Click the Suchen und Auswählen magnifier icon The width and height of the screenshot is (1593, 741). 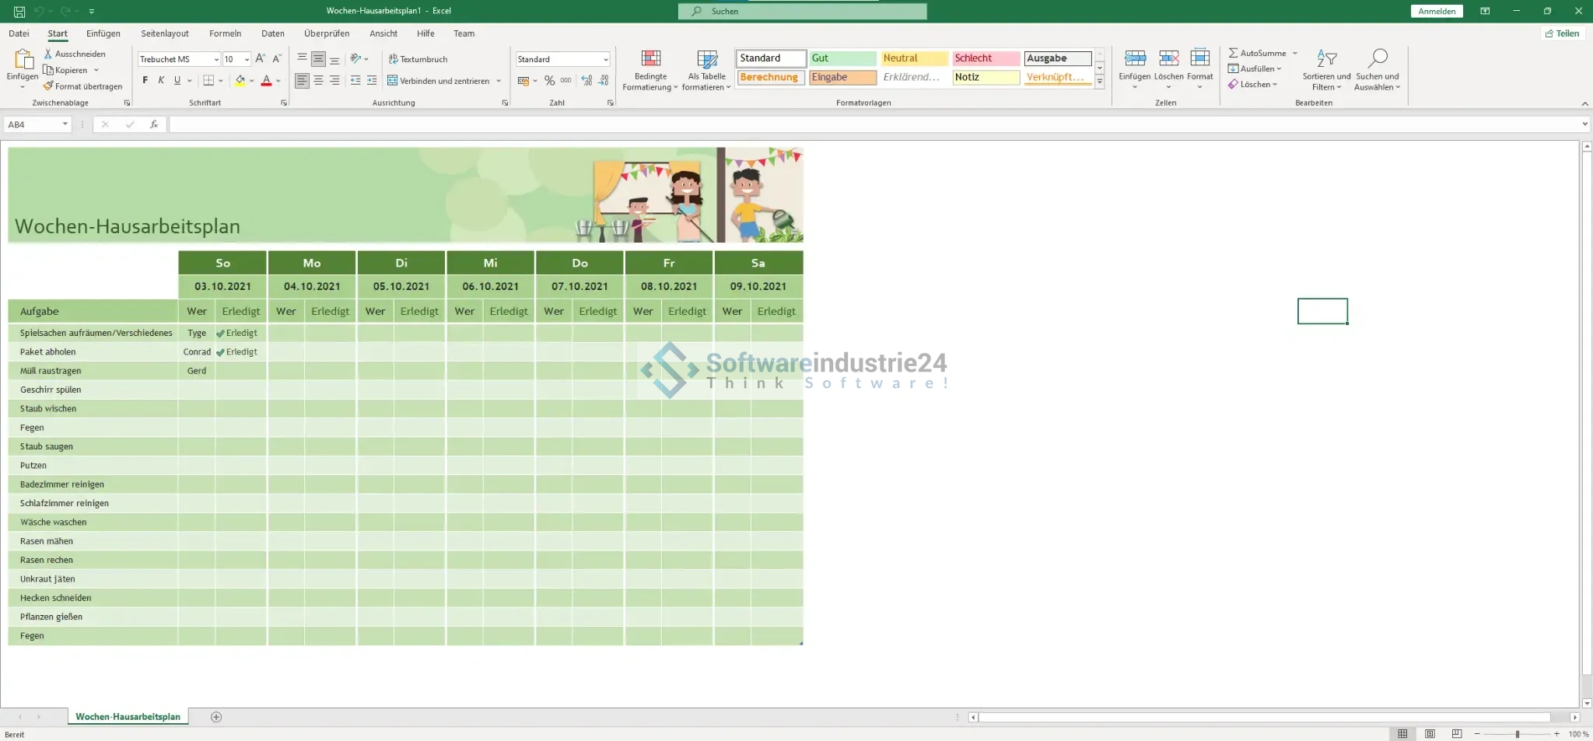(1377, 59)
